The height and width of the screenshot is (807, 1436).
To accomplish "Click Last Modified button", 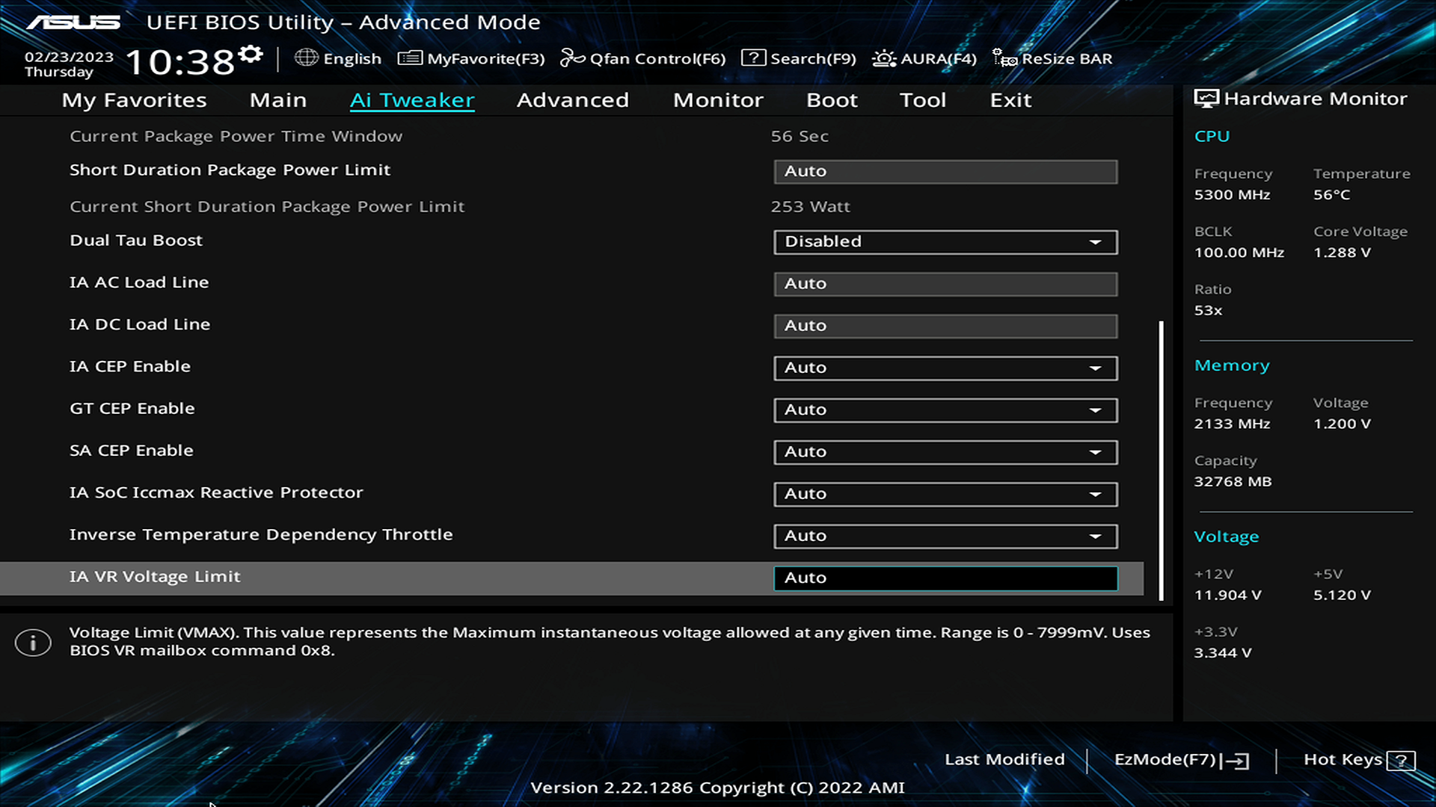I will pos(1004,759).
